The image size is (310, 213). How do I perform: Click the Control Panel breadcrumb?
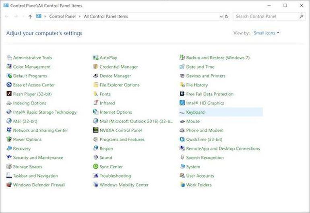click(x=62, y=16)
